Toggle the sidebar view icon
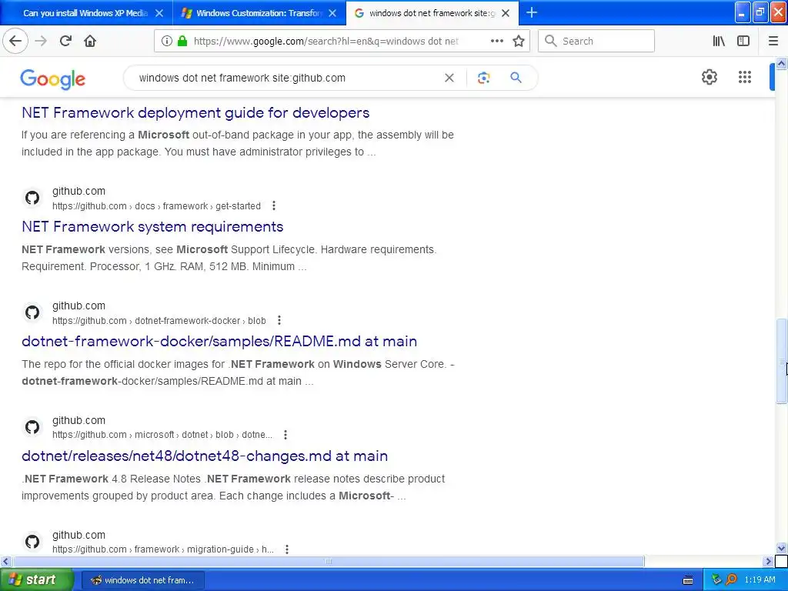 (743, 42)
